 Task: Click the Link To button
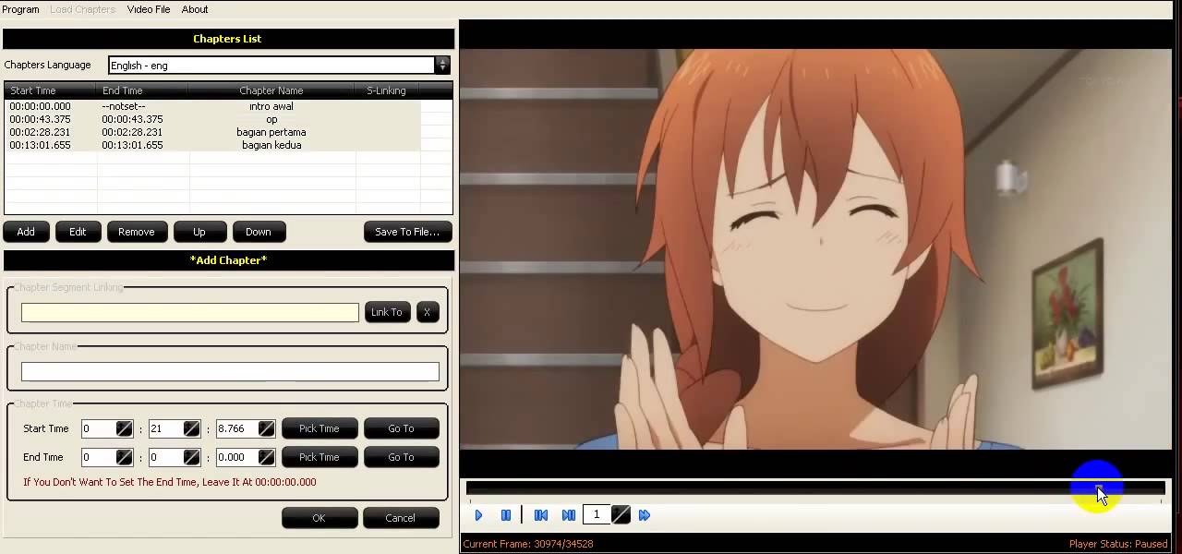(x=387, y=312)
